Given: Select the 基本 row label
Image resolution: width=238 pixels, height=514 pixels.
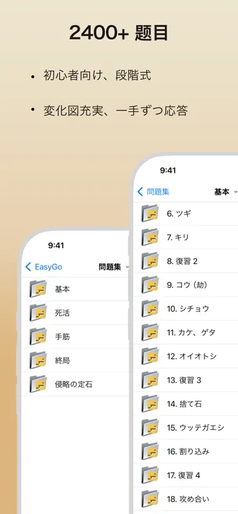Looking at the screenshot, I should tap(62, 289).
